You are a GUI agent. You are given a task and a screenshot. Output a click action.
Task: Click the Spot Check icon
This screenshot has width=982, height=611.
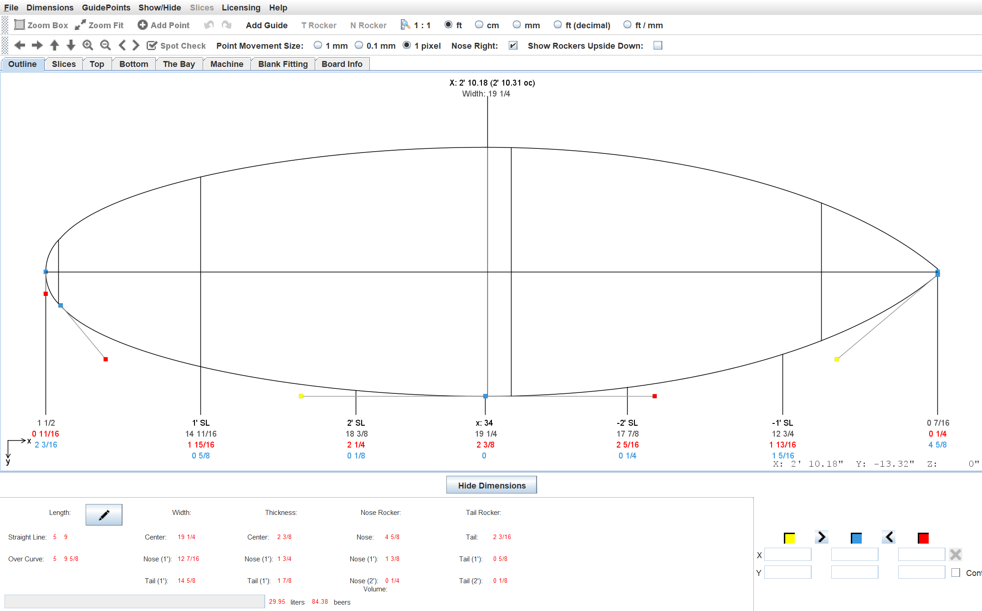click(152, 46)
